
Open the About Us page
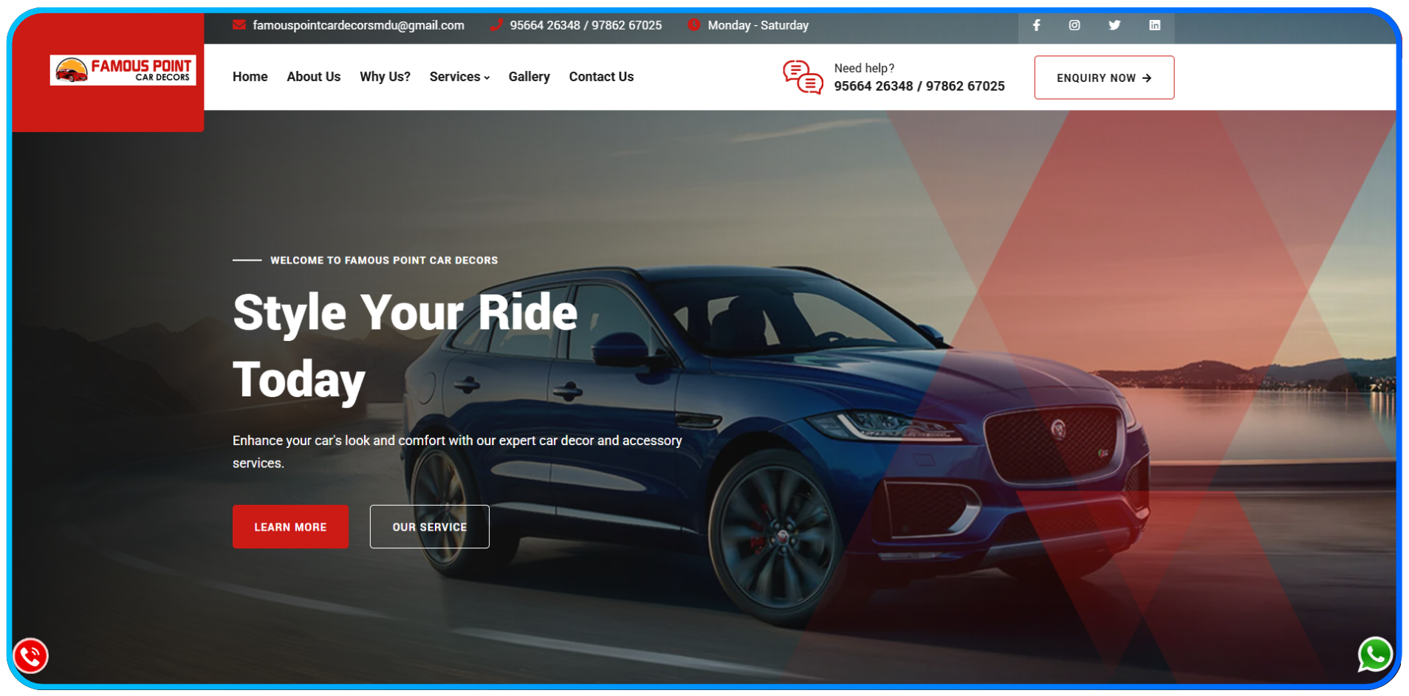tap(313, 77)
